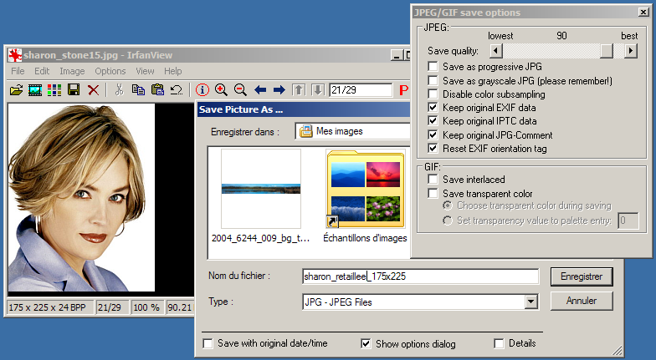Screen dimensions: 656x360
Task: Increase save quality with right arrow
Action: click(x=631, y=51)
